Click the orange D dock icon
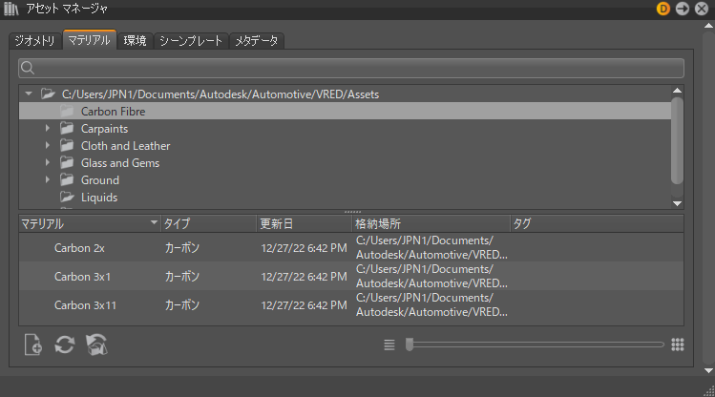Screen dimensions: 715x397 (x=662, y=9)
